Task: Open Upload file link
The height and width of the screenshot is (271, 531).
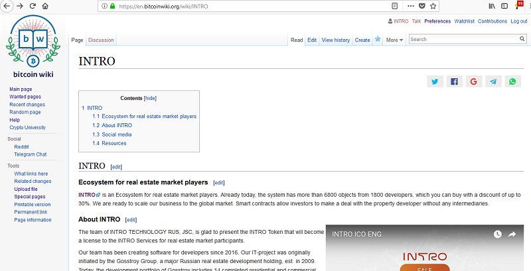Action: 26,190
